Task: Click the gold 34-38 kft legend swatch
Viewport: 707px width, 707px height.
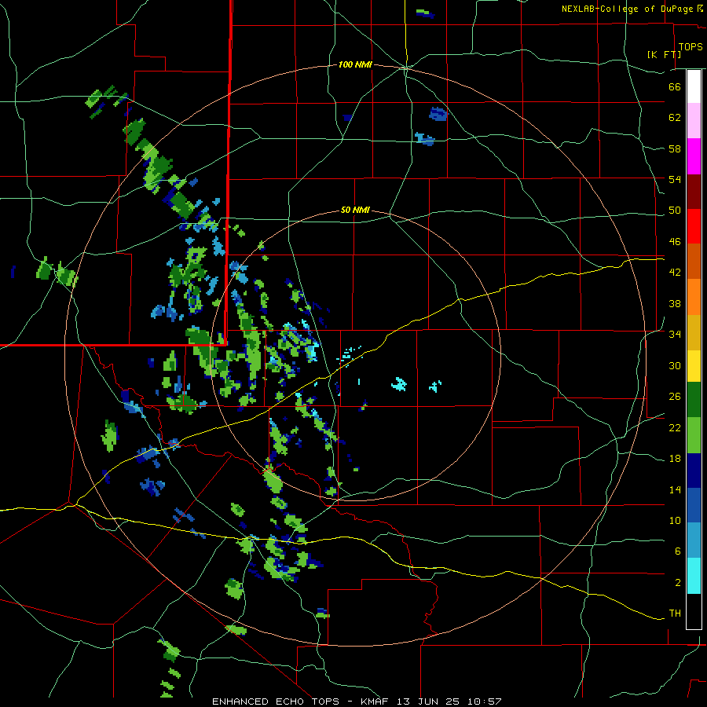Action: pyautogui.click(x=694, y=333)
